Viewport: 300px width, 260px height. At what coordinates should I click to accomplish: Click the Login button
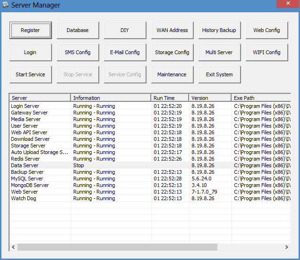(x=31, y=52)
